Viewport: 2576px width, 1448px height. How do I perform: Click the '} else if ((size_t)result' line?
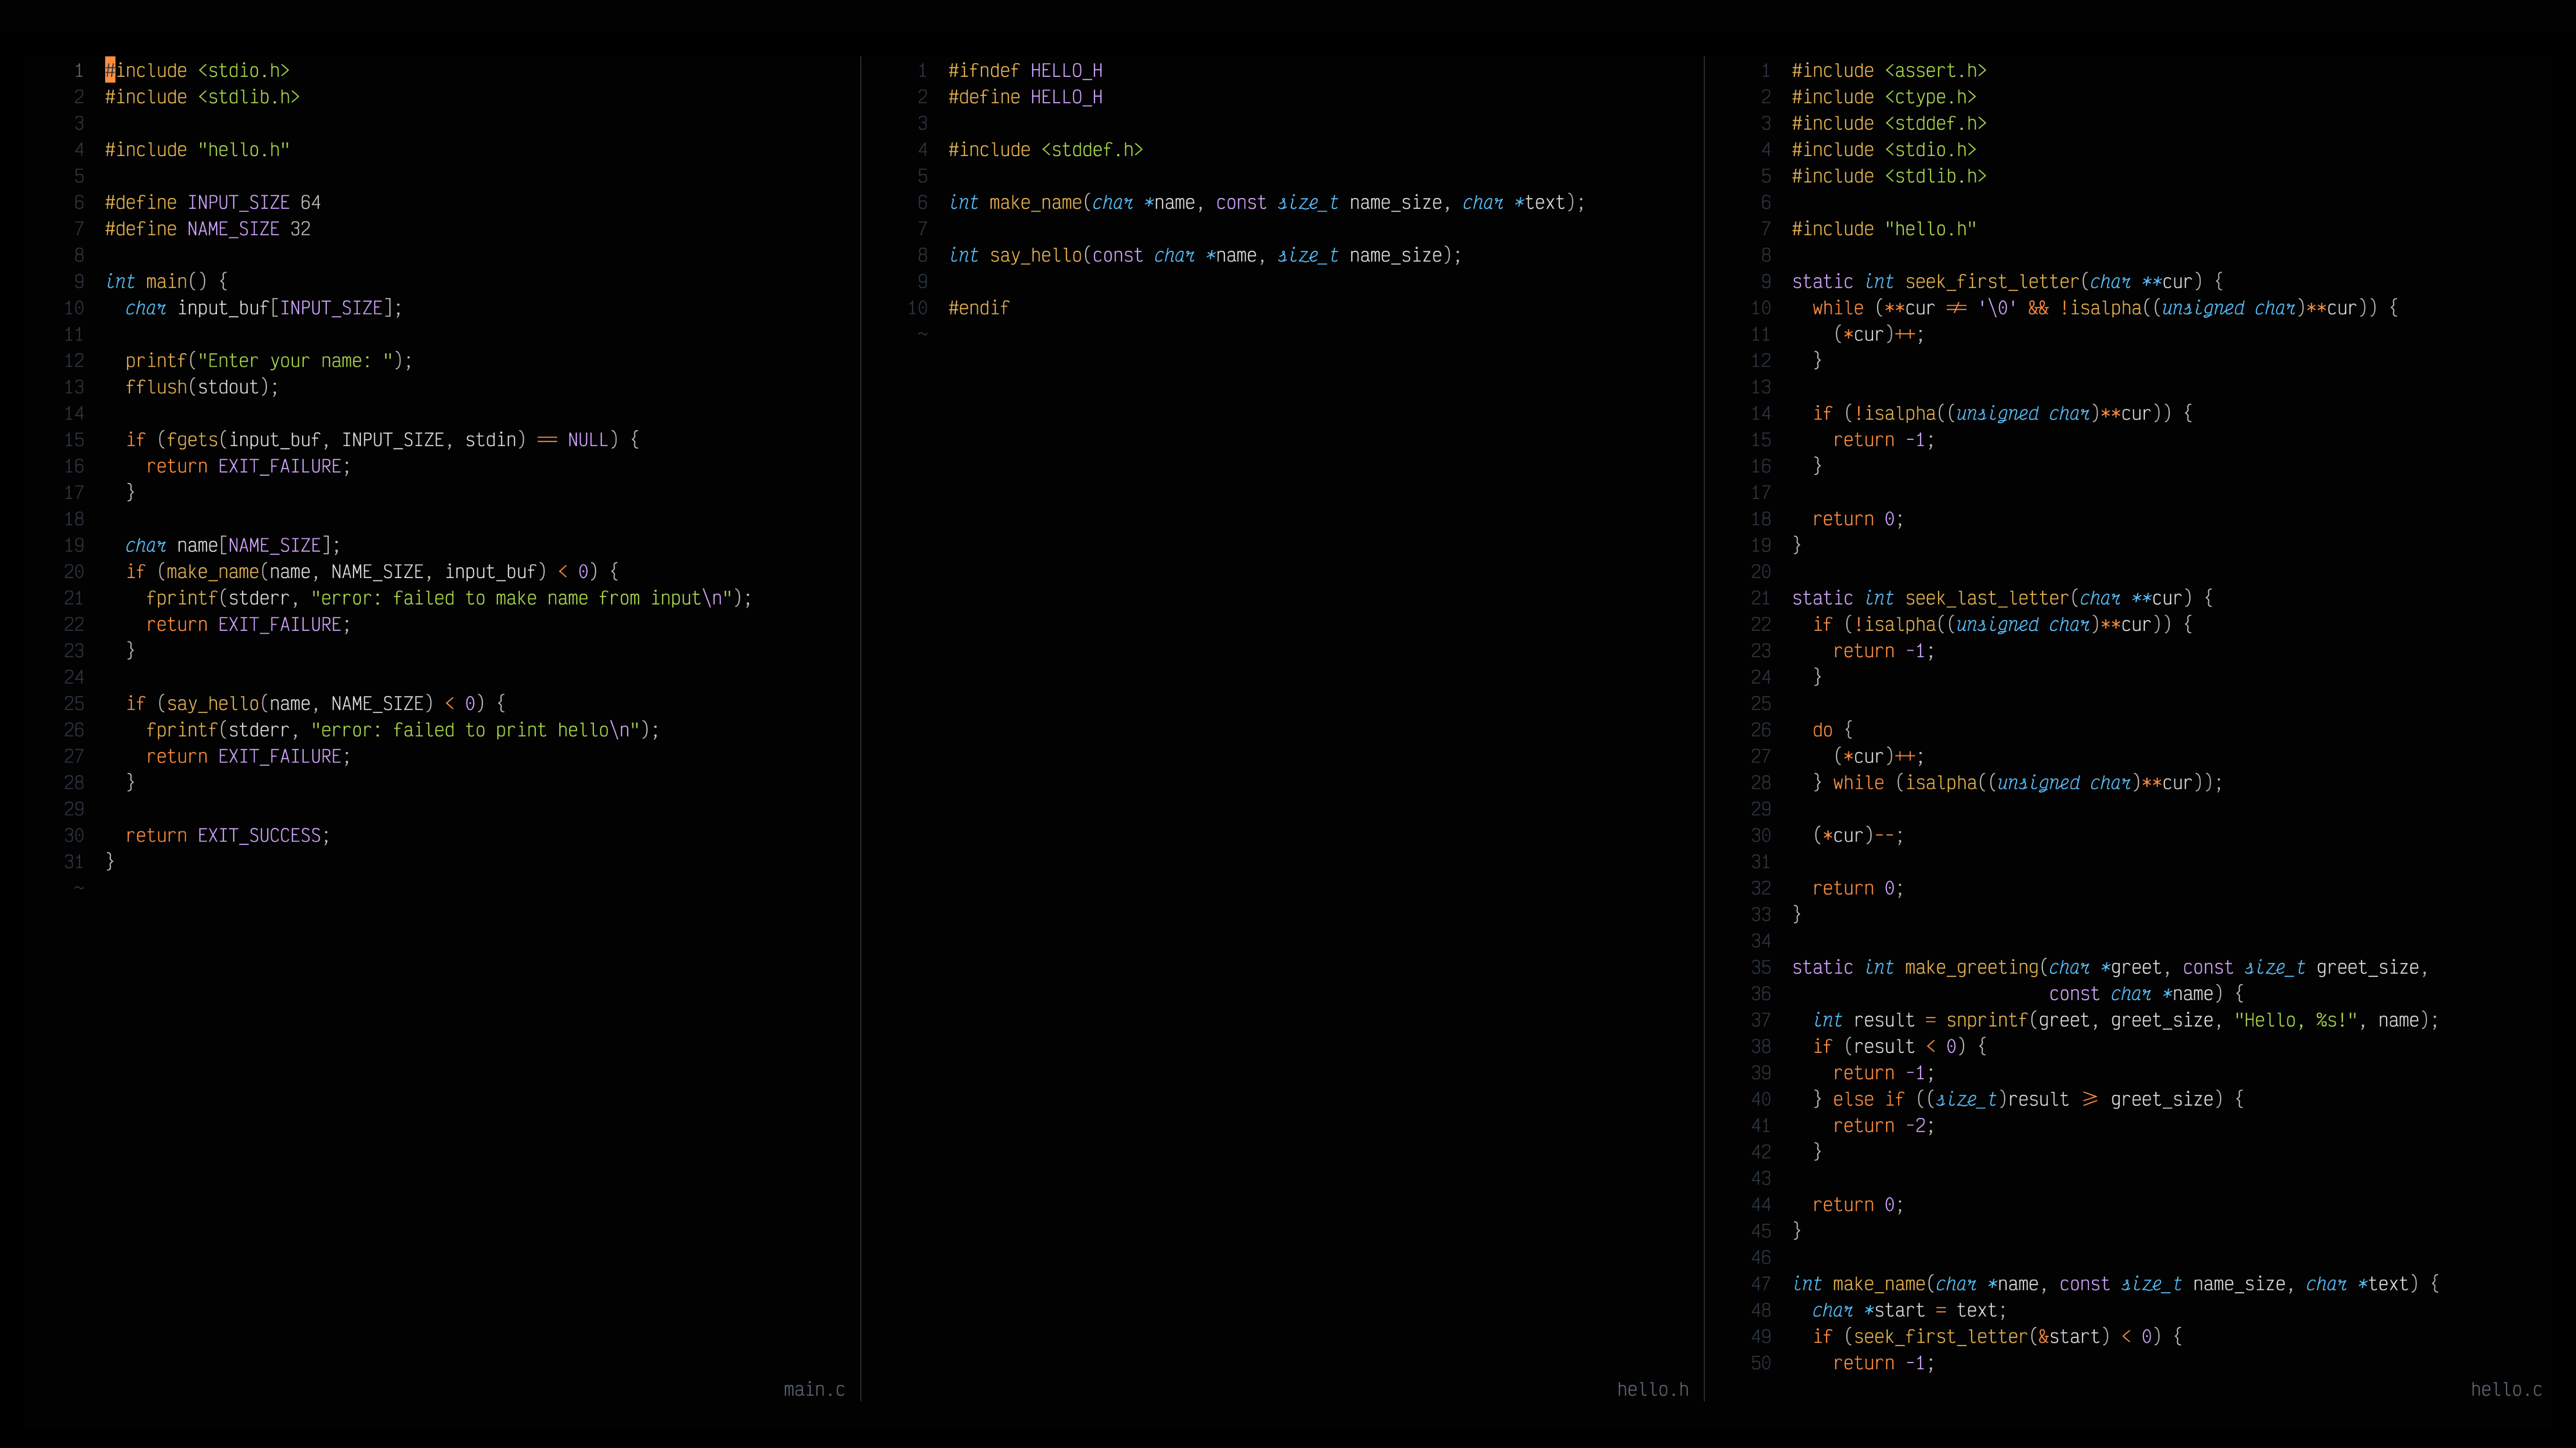tap(2028, 1099)
